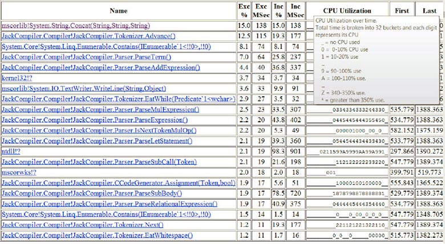
Task: Open the CCodeGenerator.Assignment link
Action: pyautogui.click(x=119, y=183)
